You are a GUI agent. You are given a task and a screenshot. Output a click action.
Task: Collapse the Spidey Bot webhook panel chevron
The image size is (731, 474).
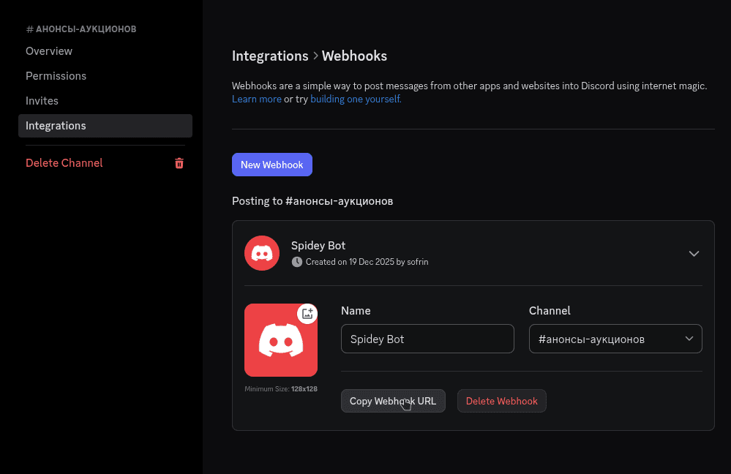pyautogui.click(x=694, y=253)
